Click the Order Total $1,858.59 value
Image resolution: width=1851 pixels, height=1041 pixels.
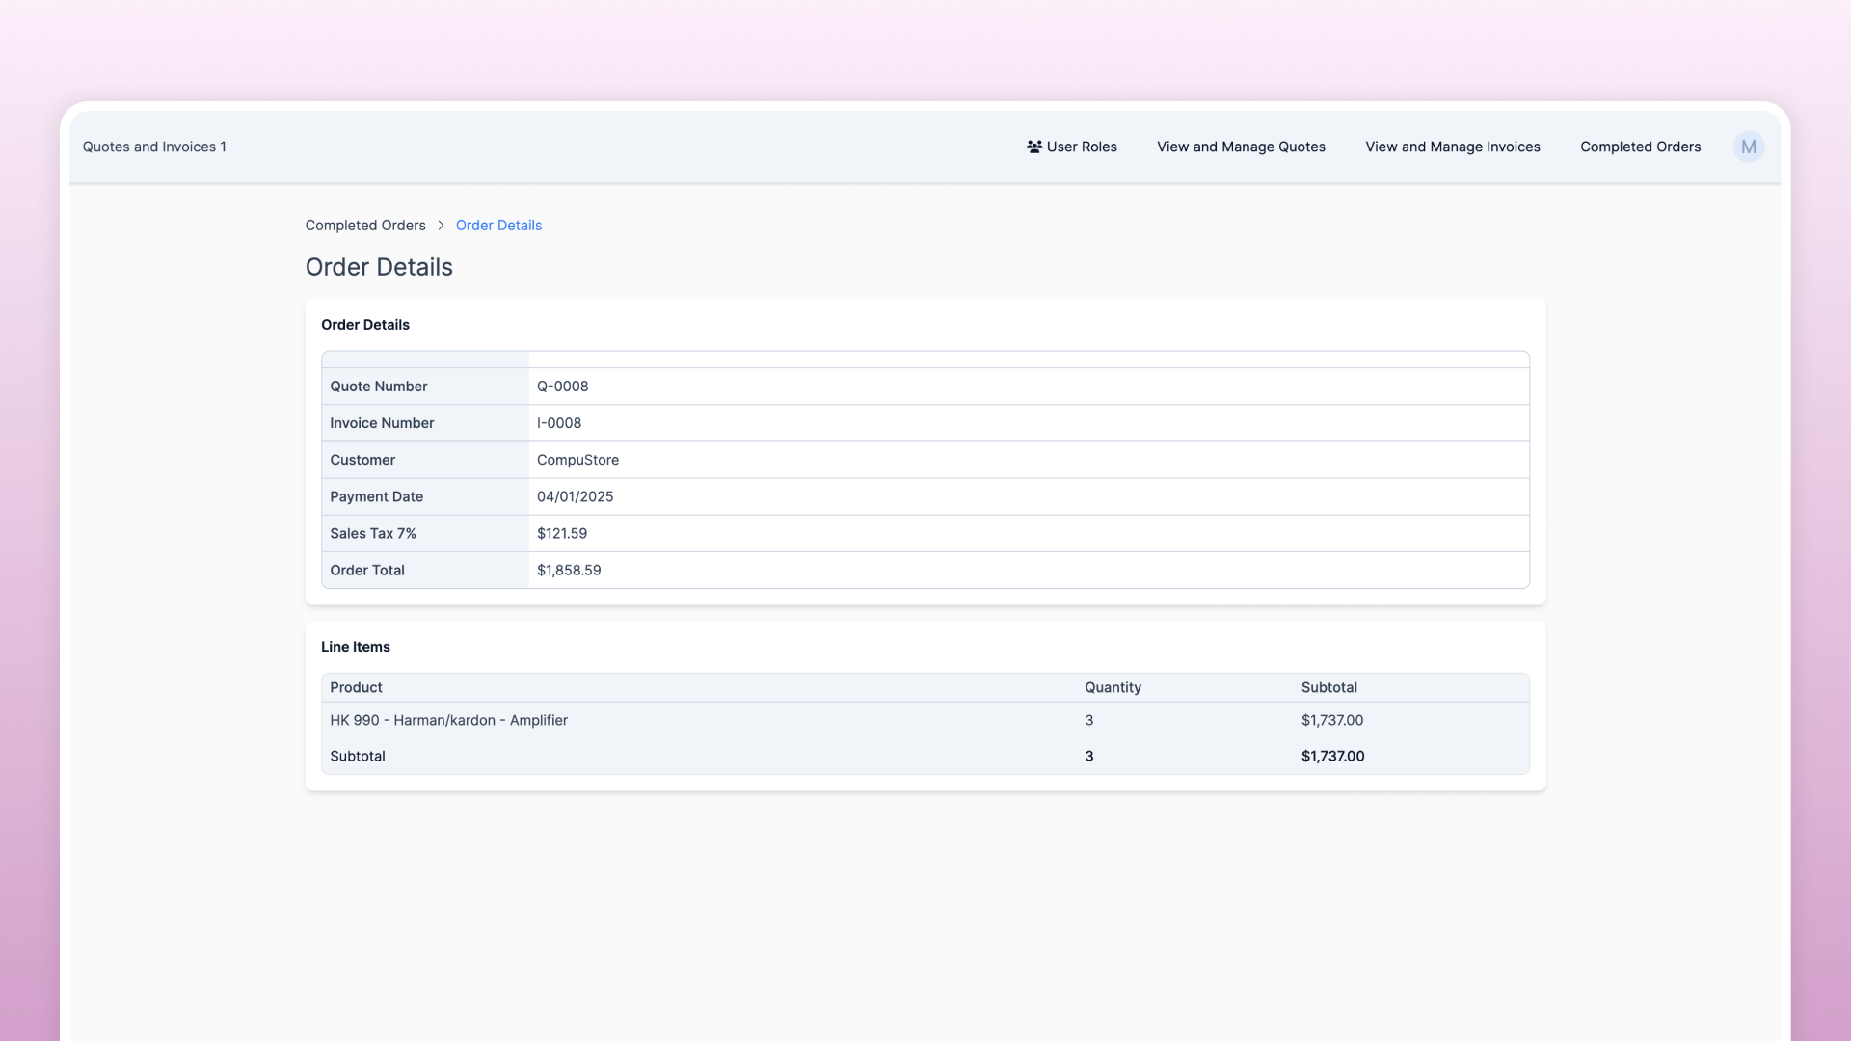pos(569,571)
